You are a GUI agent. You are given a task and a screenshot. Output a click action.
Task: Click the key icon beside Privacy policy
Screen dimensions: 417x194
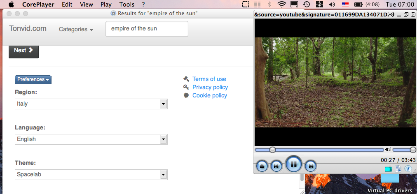click(186, 87)
